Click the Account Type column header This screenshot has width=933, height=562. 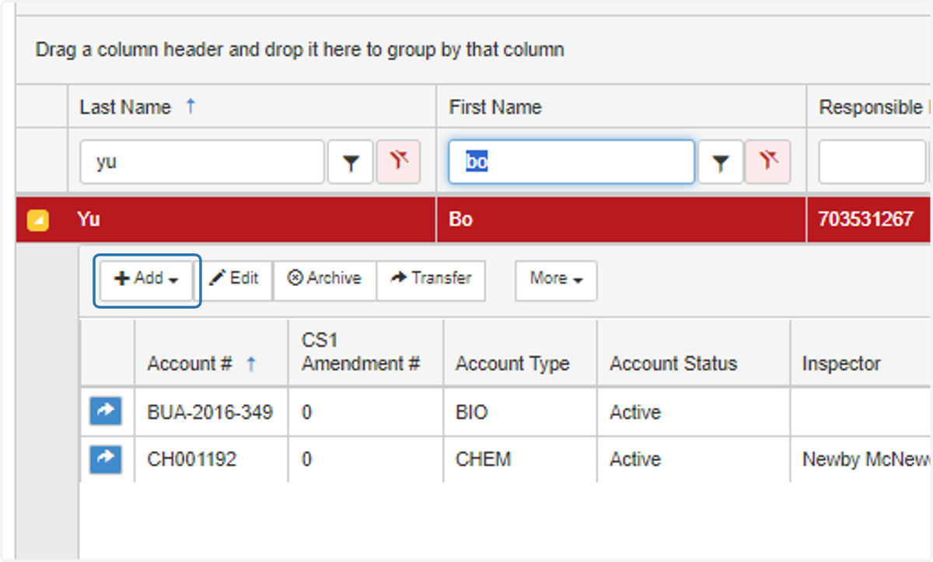point(520,352)
